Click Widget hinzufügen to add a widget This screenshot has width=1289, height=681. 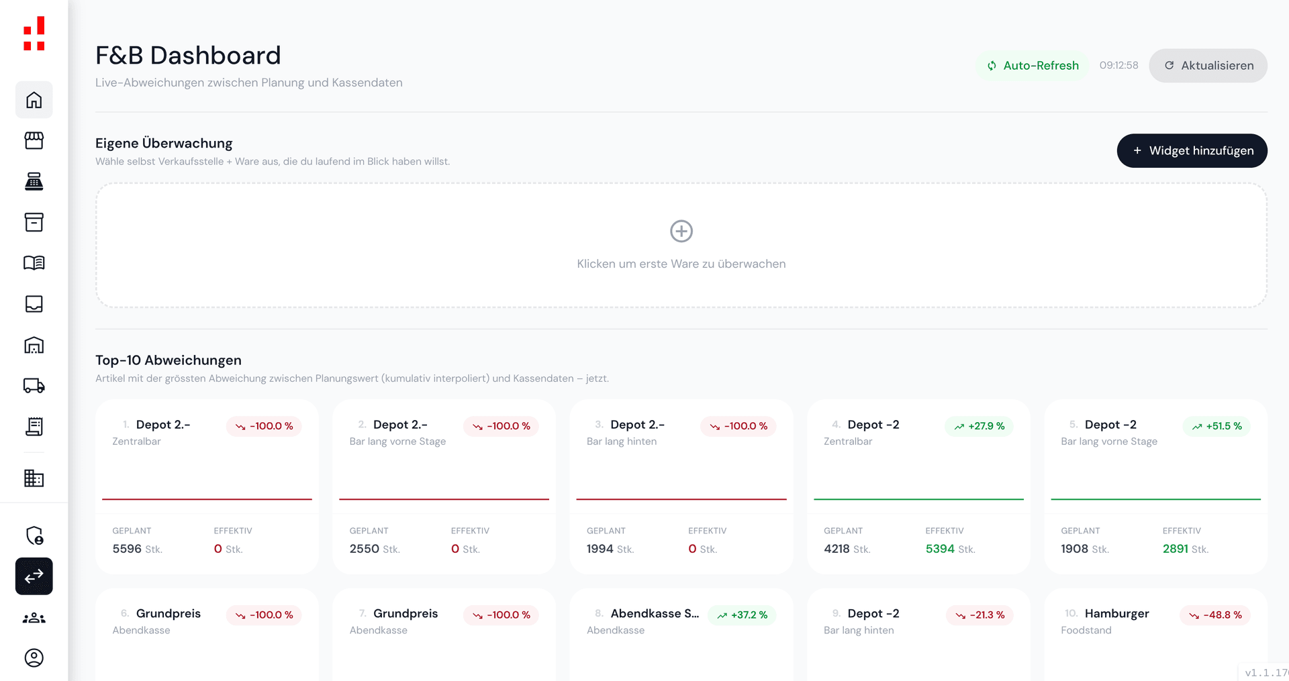[1192, 150]
